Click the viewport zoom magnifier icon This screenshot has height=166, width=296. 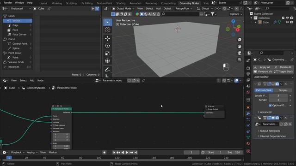click(240, 40)
